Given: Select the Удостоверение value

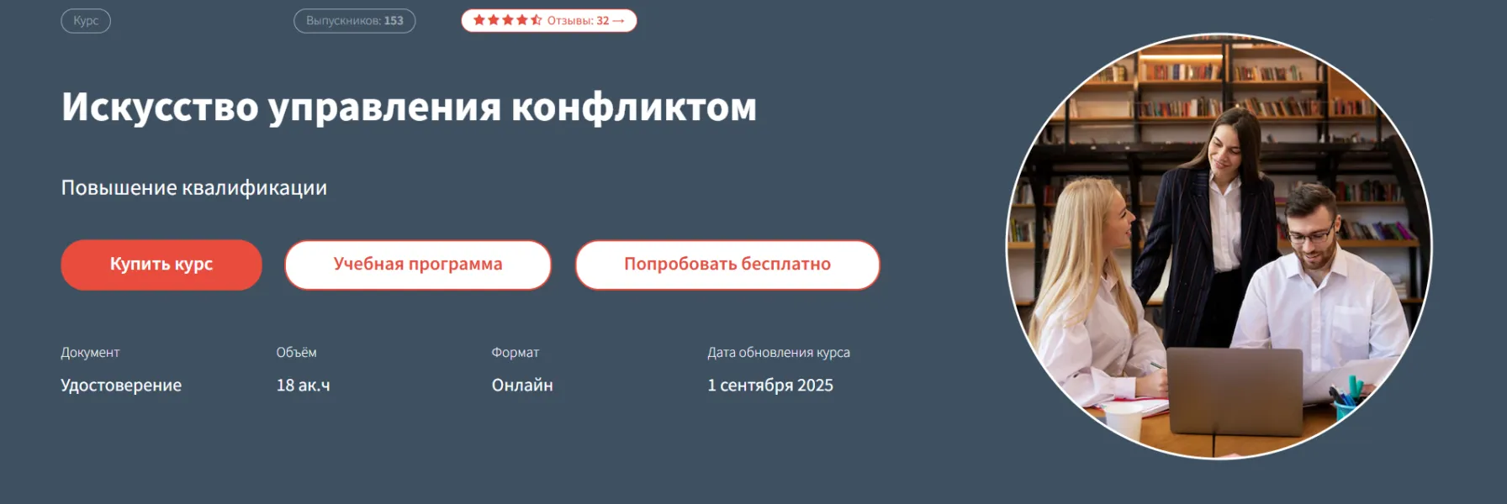Looking at the screenshot, I should click(x=121, y=386).
